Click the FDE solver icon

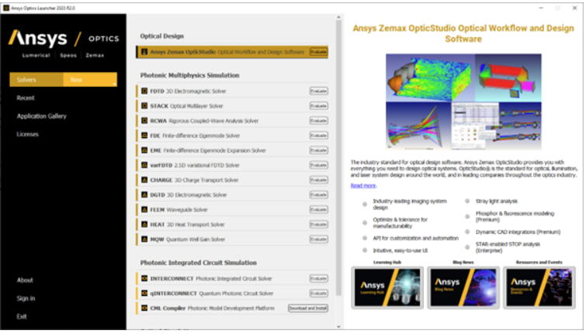(x=144, y=136)
